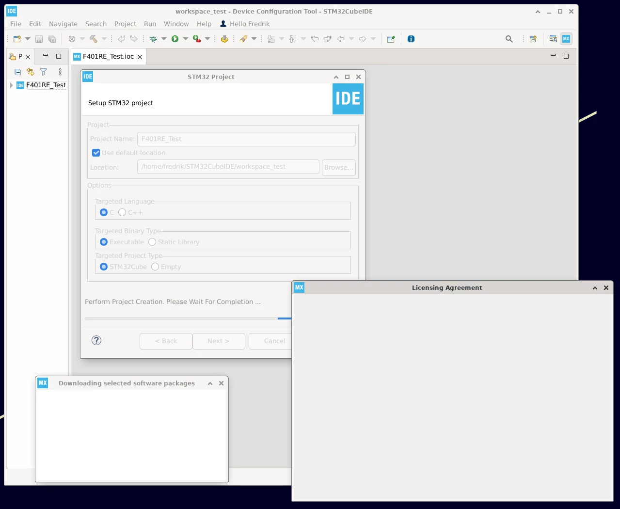Toggle the Use default location checkbox
Viewport: 620px width, 509px height.
[96, 153]
